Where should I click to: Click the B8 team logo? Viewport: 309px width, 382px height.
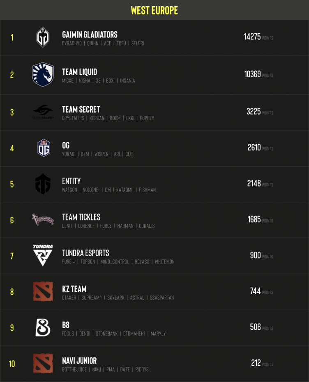[x=43, y=328]
